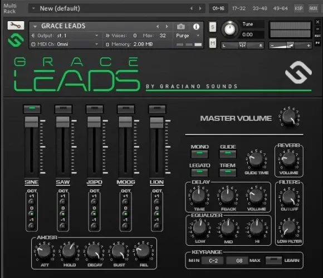
Task: Open the KSP script panel
Action: 298,8
